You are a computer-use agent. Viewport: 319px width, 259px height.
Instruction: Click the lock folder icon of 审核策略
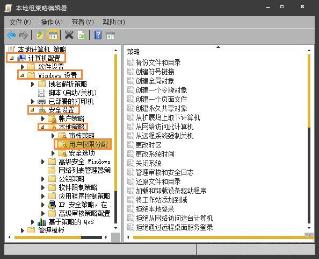coord(62,136)
